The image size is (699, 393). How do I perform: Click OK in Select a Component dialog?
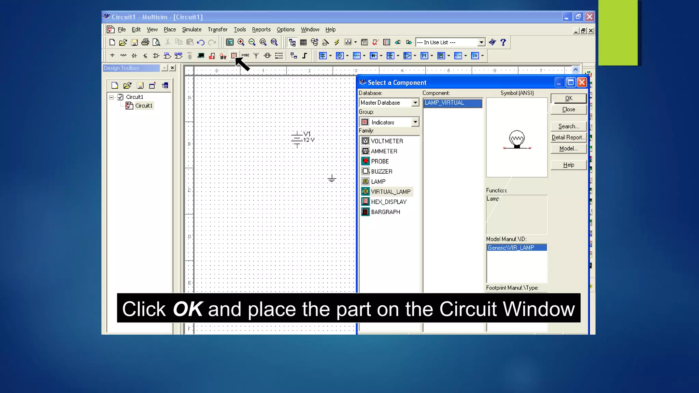pos(569,98)
